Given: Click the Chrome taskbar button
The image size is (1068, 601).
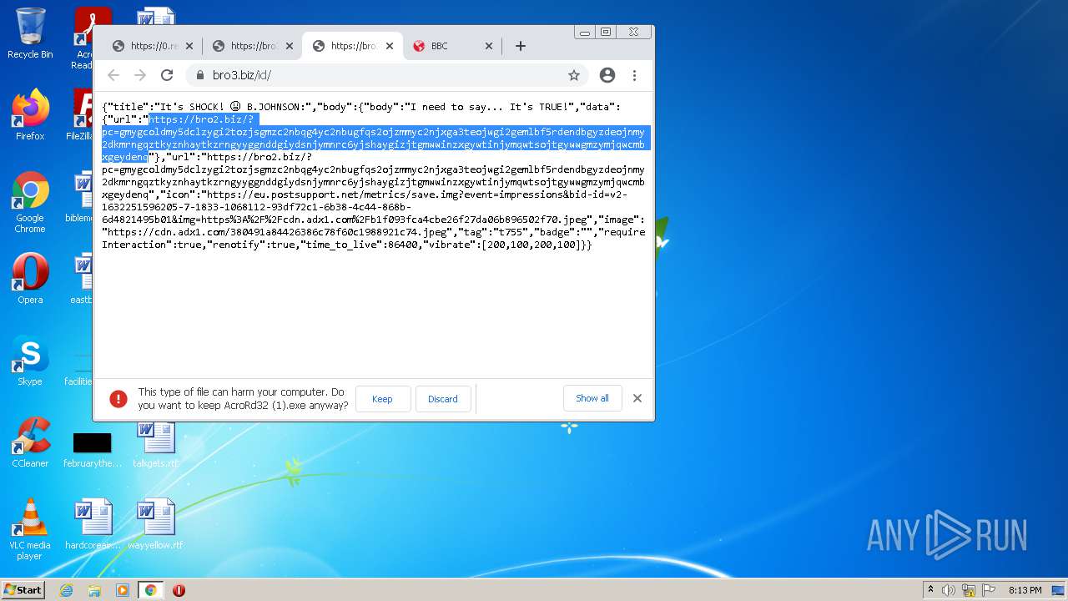Looking at the screenshot, I should point(150,590).
